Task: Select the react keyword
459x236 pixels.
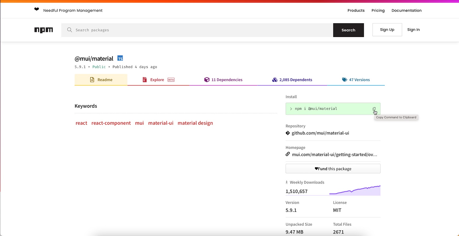Action: [81, 123]
